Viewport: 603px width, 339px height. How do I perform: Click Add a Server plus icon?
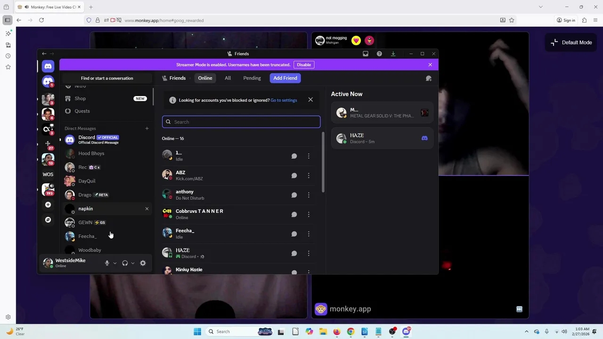coord(48,205)
